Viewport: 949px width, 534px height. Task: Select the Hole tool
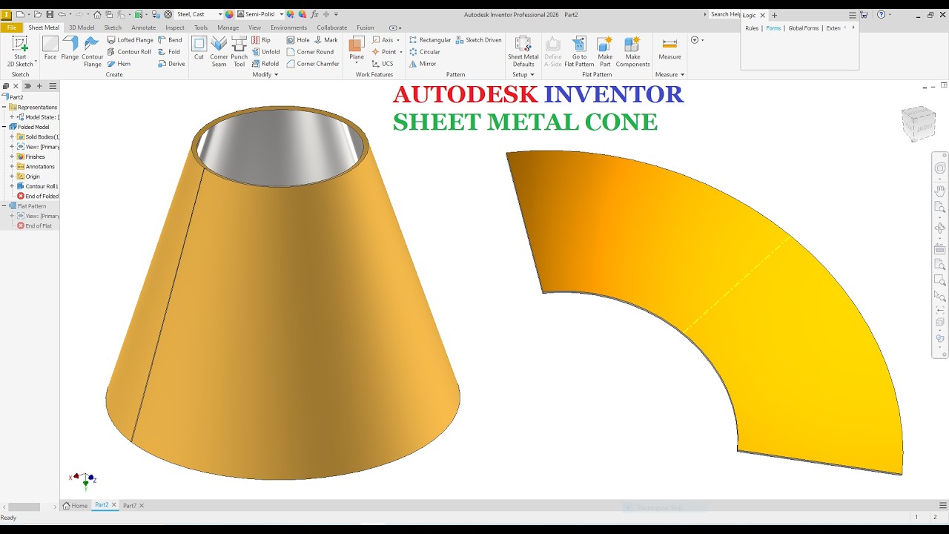point(298,40)
